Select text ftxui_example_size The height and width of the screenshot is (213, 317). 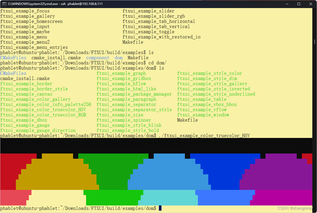click(x=120, y=115)
